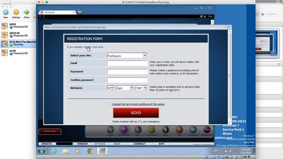Image resolution: width=283 pixels, height=159 pixels.
Task: Click the red SEND button
Action: pyautogui.click(x=136, y=113)
